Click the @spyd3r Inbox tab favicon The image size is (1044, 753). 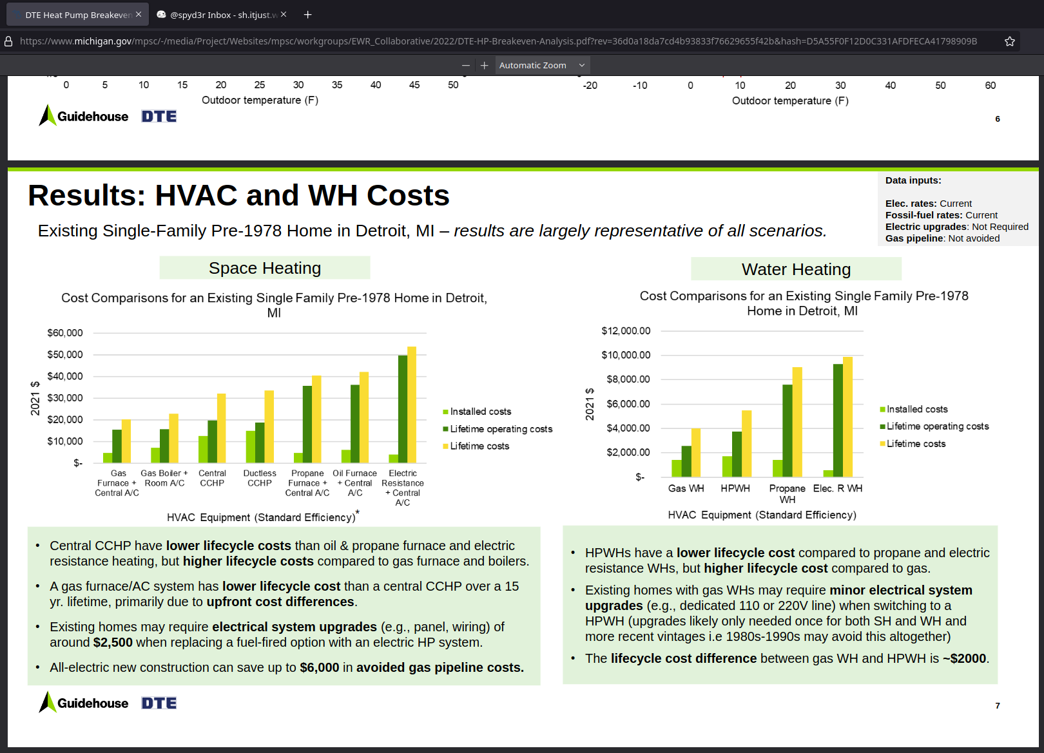click(161, 15)
